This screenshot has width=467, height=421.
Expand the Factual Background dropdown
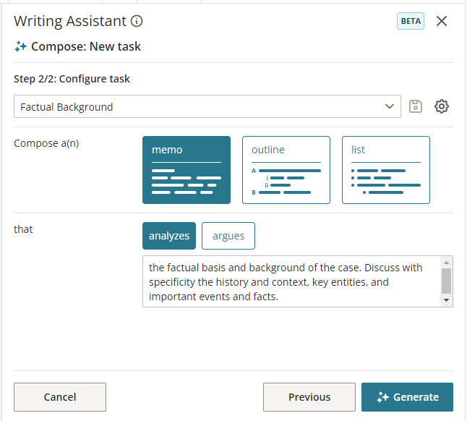[207, 106]
